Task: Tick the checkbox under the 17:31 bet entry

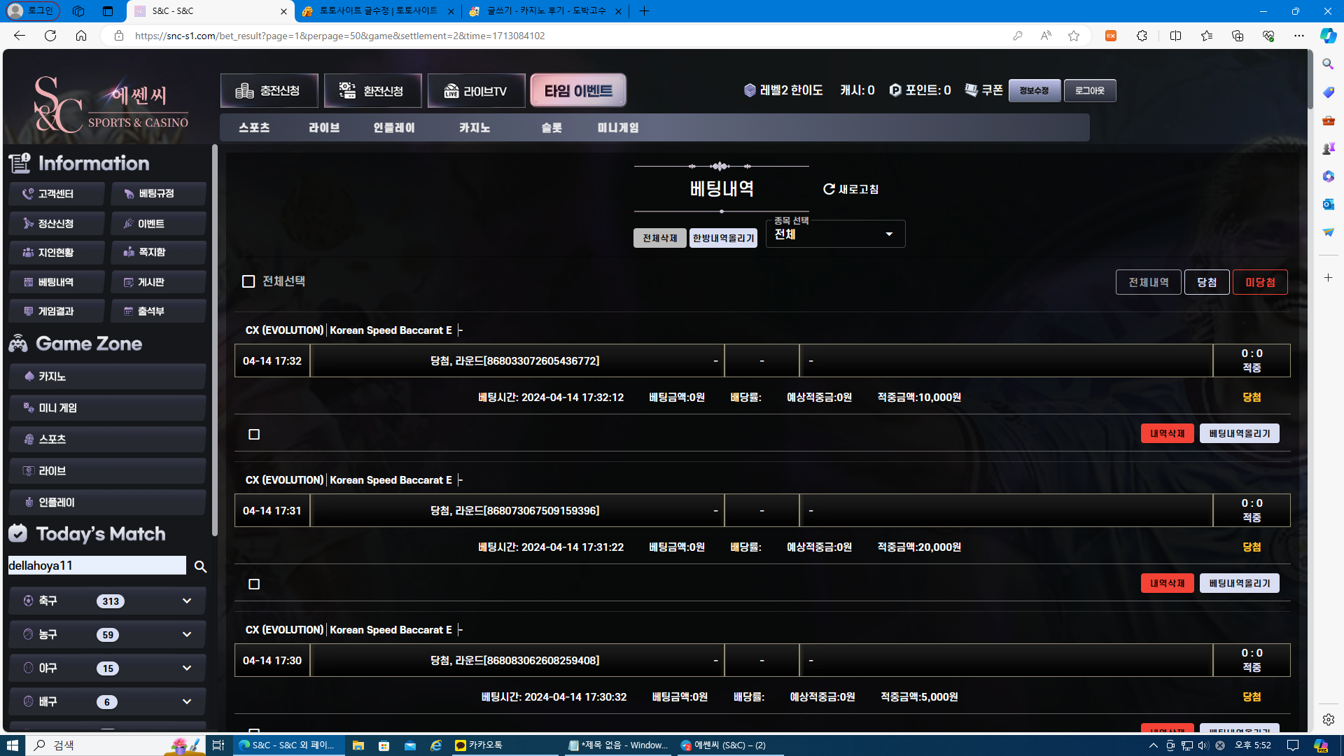Action: click(x=254, y=584)
